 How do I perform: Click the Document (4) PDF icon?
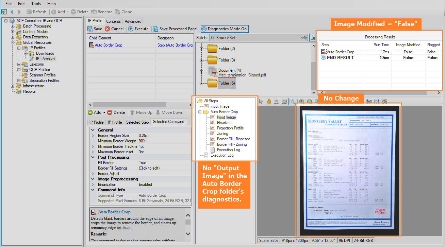(x=212, y=71)
